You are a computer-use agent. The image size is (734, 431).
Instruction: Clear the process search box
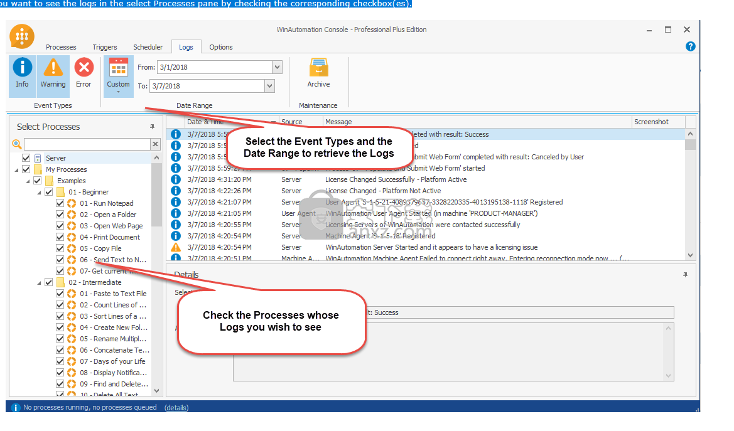pos(156,144)
